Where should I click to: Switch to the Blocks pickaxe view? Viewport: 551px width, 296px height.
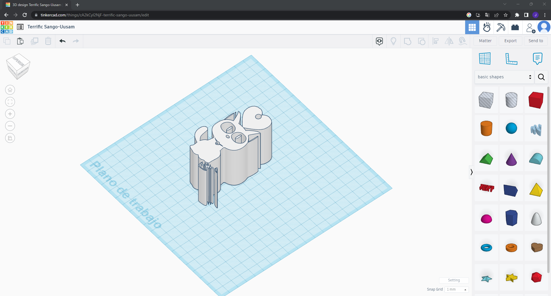coord(501,27)
